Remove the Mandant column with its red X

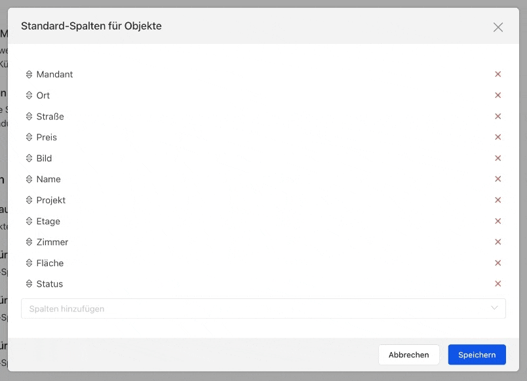498,74
